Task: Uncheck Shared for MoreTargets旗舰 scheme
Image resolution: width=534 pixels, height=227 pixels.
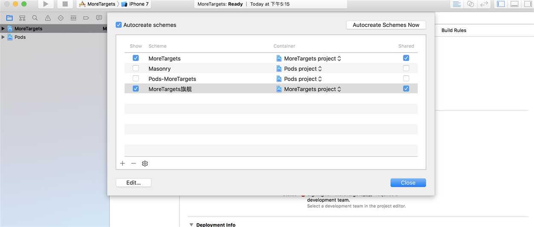Action: coord(406,88)
